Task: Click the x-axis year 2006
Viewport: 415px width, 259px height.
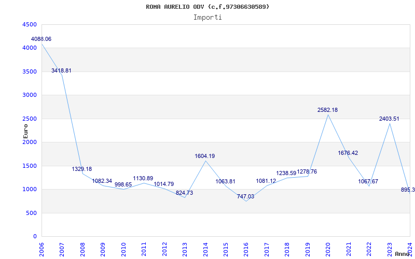Action: coord(41,249)
